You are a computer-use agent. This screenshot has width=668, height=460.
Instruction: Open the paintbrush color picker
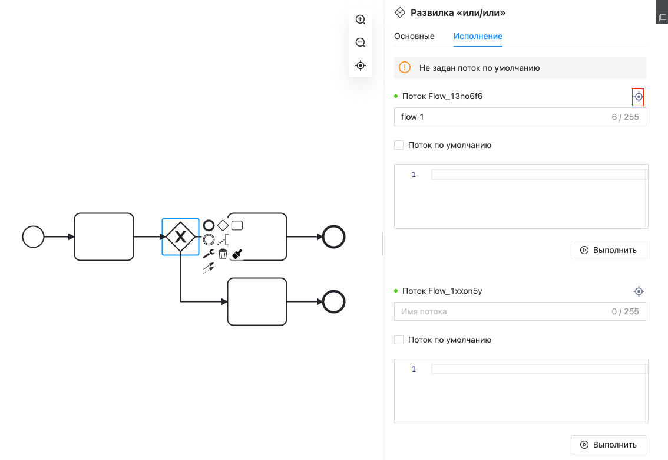[x=237, y=254]
